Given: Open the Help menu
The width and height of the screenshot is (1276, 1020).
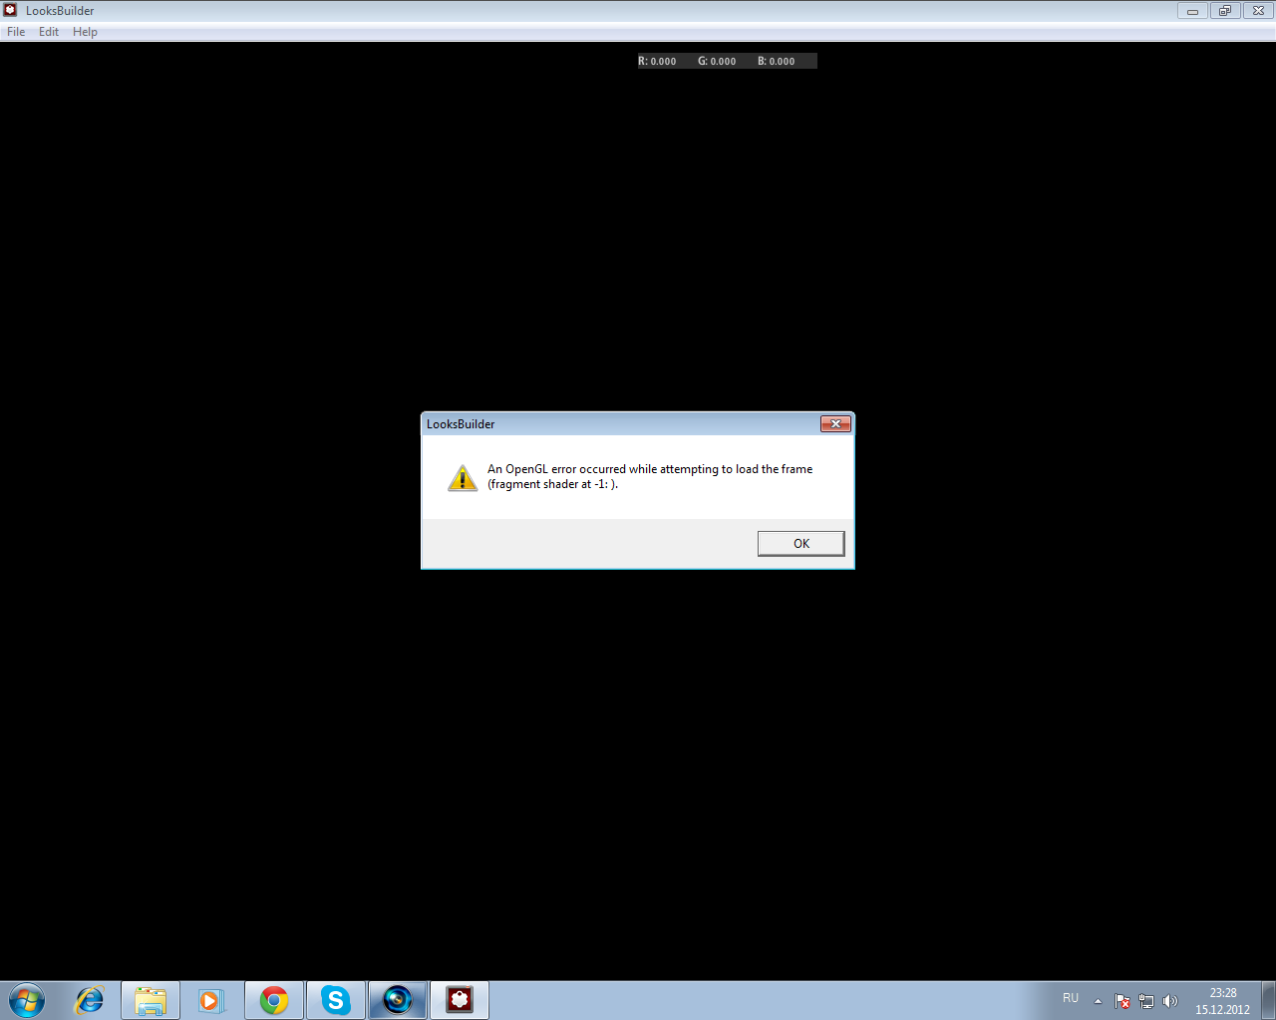Looking at the screenshot, I should tap(85, 32).
